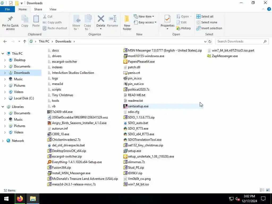Open the Windows Start menu
Screen dimensions: 272x204
point(6,199)
